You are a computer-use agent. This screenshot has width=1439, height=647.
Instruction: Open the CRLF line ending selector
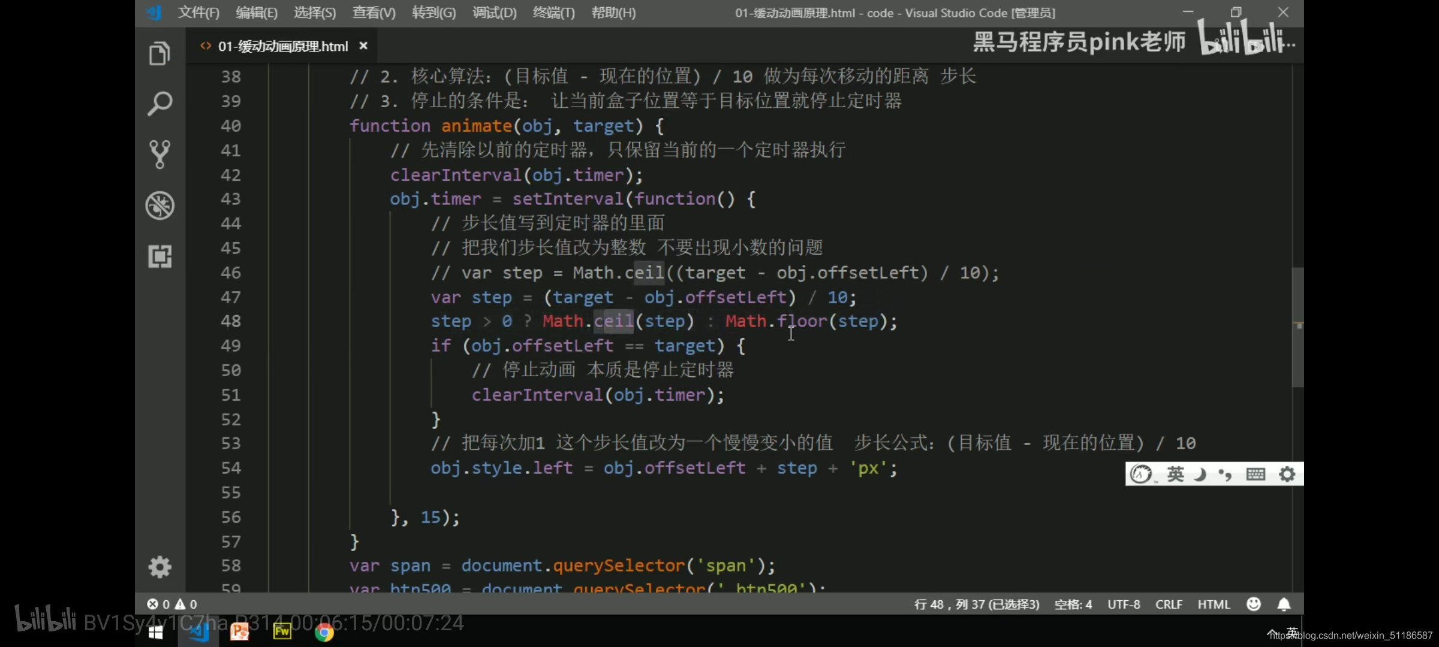(1169, 604)
